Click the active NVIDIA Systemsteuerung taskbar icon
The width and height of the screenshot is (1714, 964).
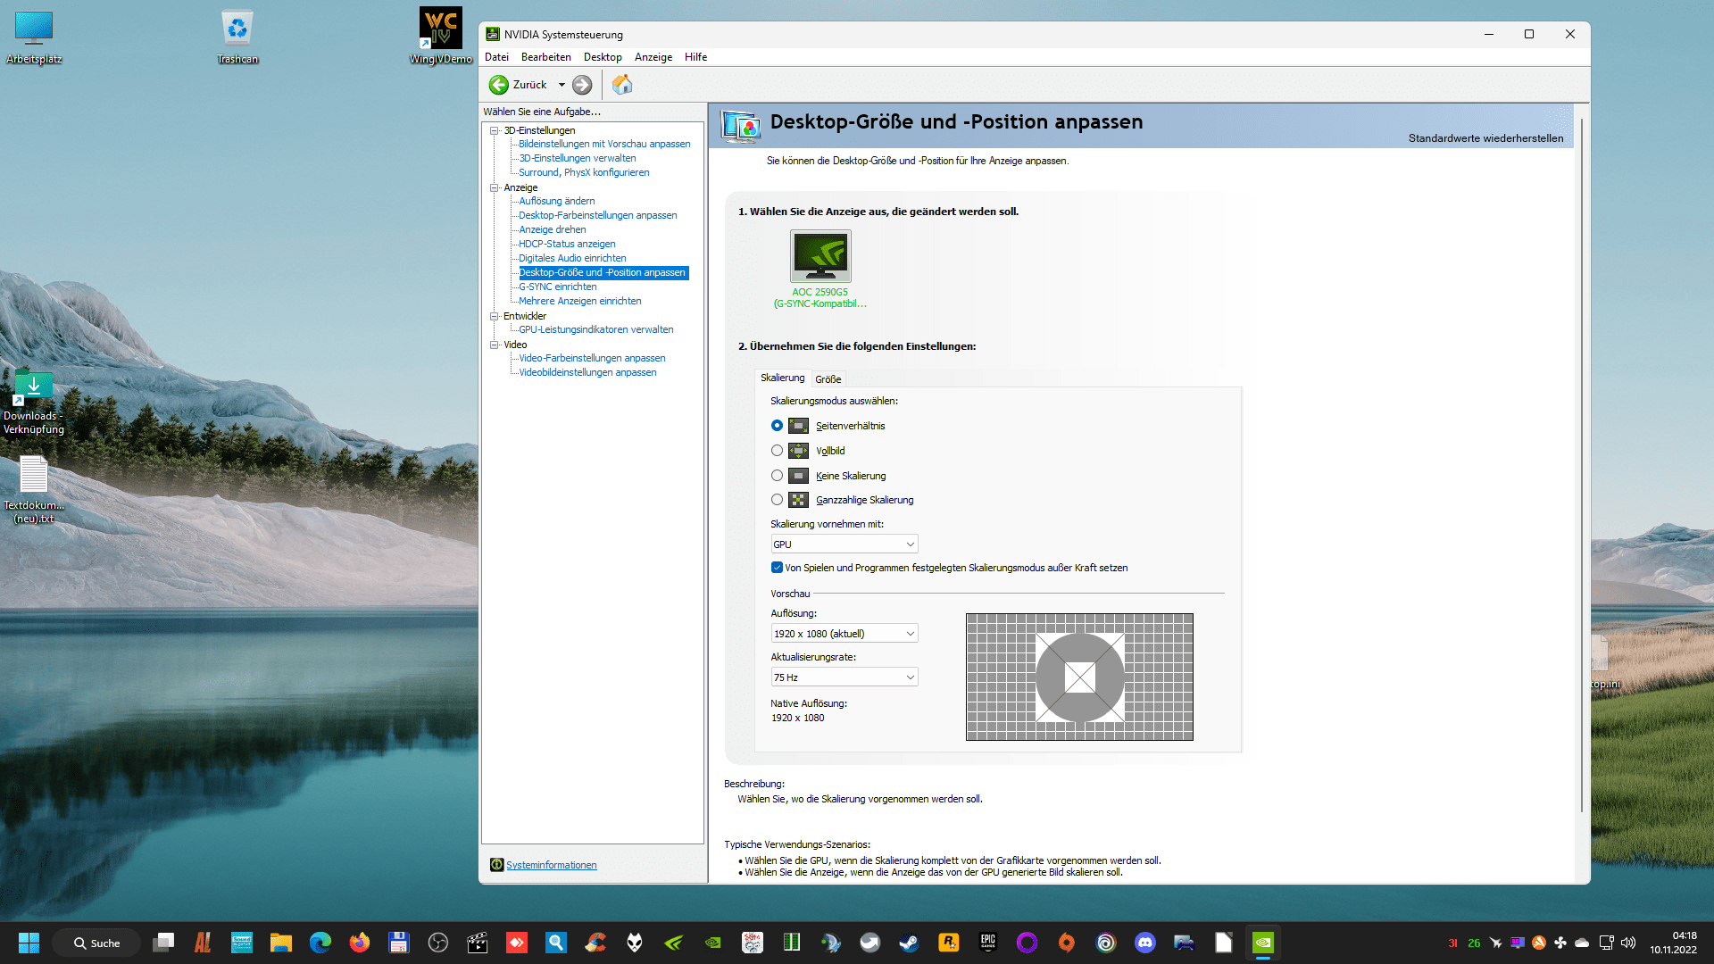click(1262, 943)
